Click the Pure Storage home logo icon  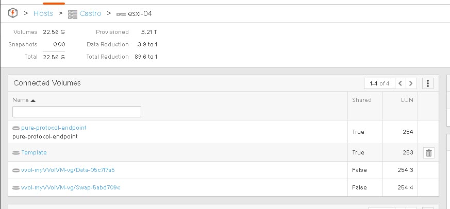[x=12, y=13]
